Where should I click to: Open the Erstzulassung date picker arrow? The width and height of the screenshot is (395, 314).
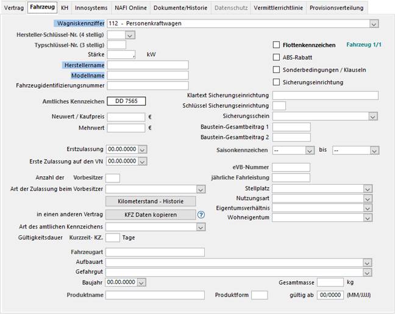coord(142,149)
